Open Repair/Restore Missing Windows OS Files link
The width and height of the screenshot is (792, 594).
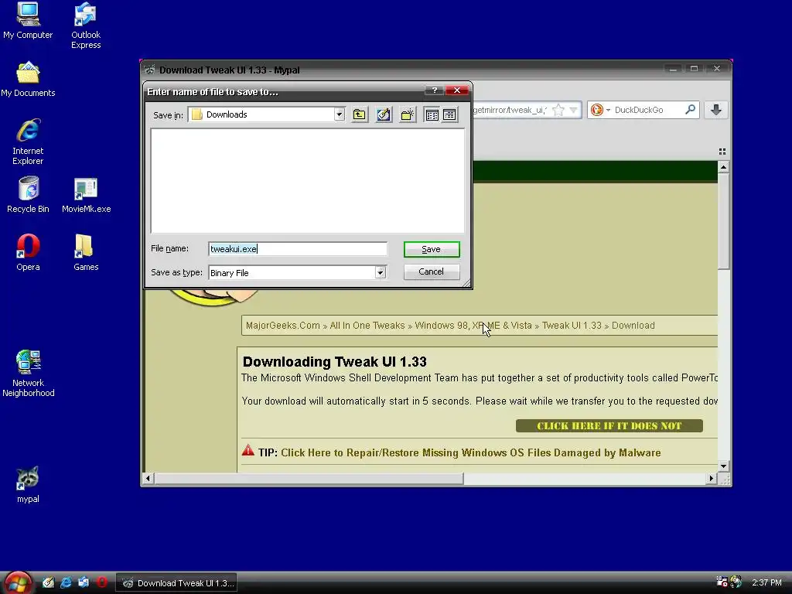471,452
